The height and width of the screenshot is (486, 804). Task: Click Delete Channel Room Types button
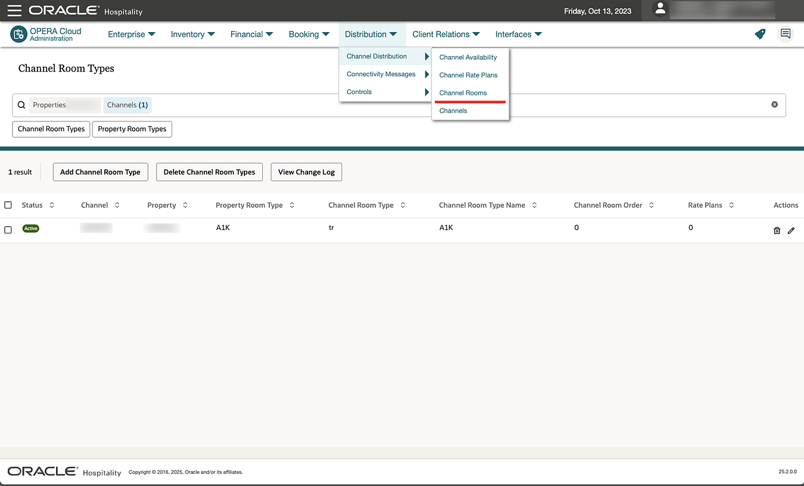[x=209, y=172]
